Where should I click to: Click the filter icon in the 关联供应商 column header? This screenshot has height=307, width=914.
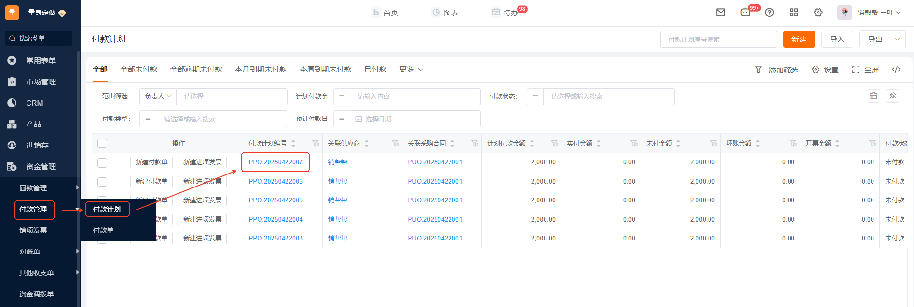click(396, 143)
